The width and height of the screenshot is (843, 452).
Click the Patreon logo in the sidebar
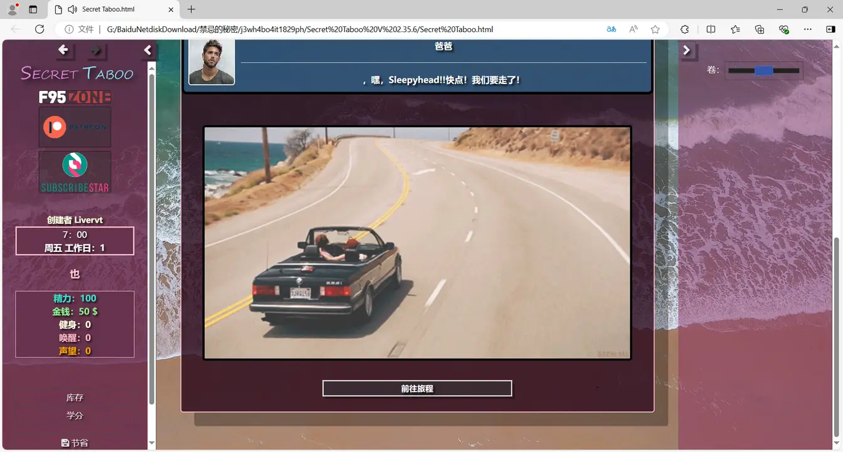tap(75, 127)
